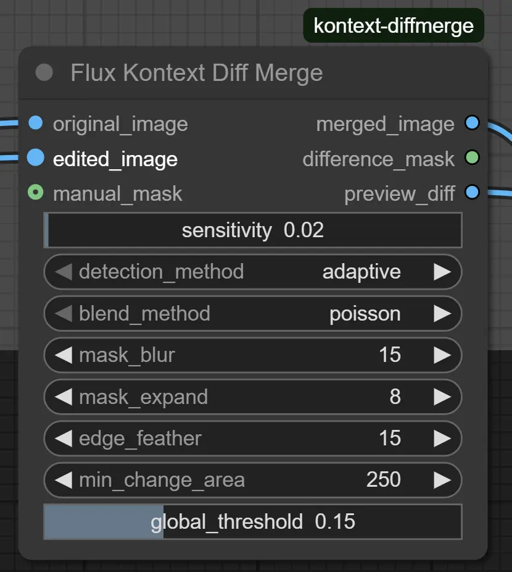
Task: Click the mask_blur value field
Action: pyautogui.click(x=253, y=355)
